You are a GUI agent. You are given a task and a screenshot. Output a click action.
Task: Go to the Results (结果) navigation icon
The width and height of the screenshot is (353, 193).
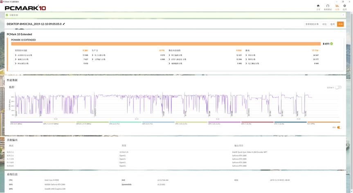[337, 7]
